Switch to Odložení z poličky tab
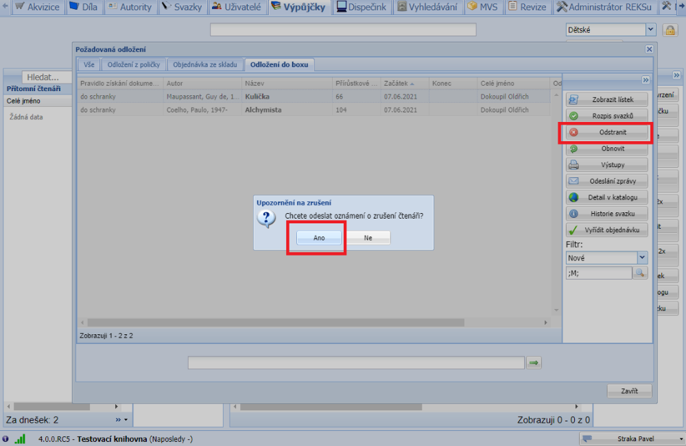 click(x=134, y=64)
